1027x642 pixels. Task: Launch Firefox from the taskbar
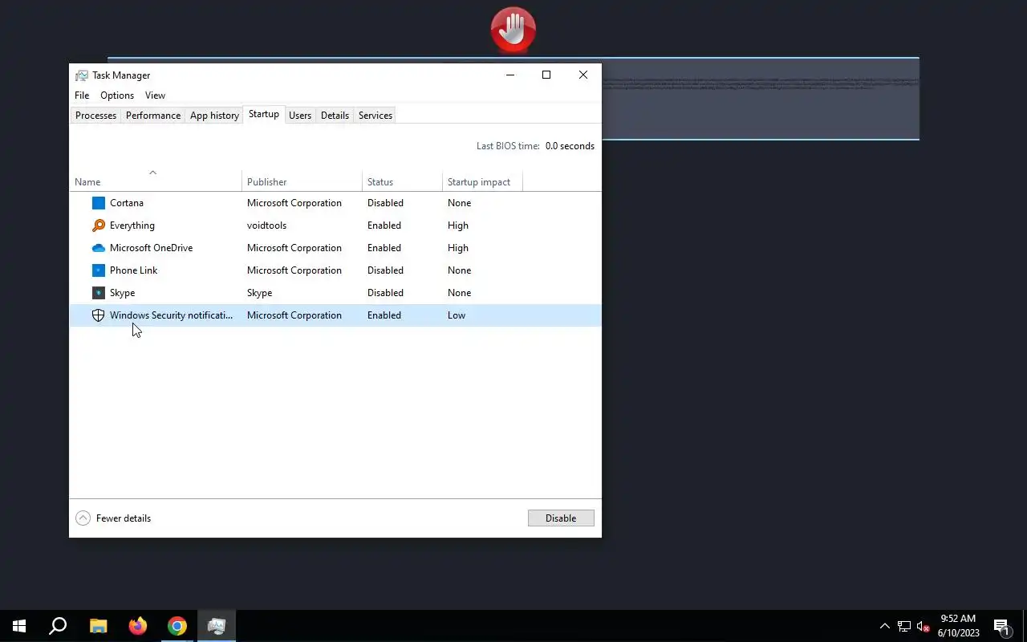click(138, 626)
